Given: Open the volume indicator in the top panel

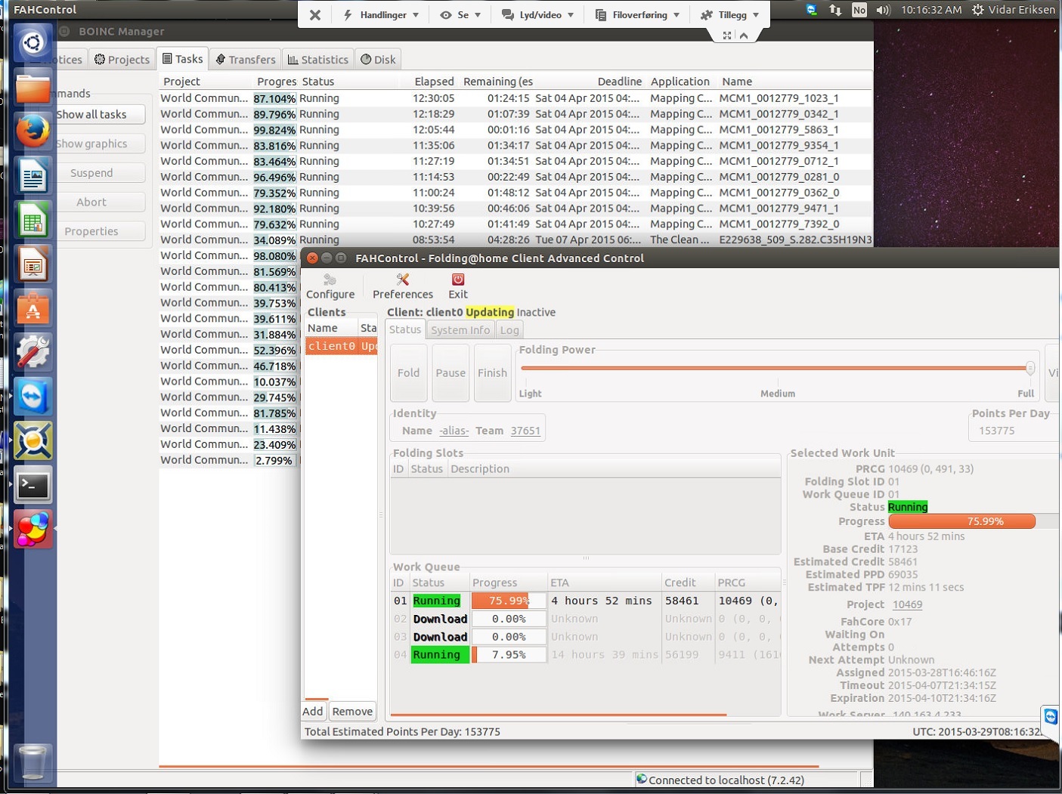Looking at the screenshot, I should (x=883, y=10).
